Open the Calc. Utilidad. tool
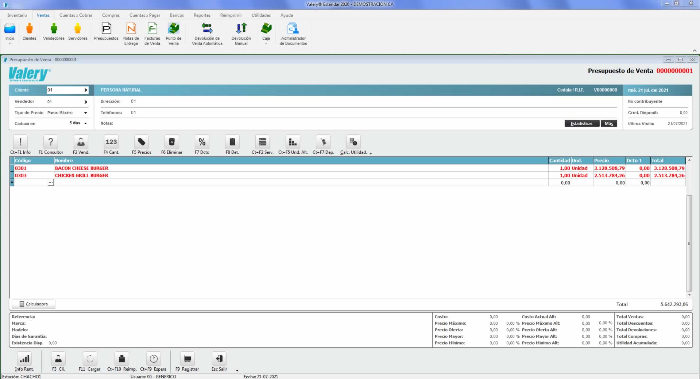Image resolution: width=700 pixels, height=379 pixels. [x=353, y=145]
